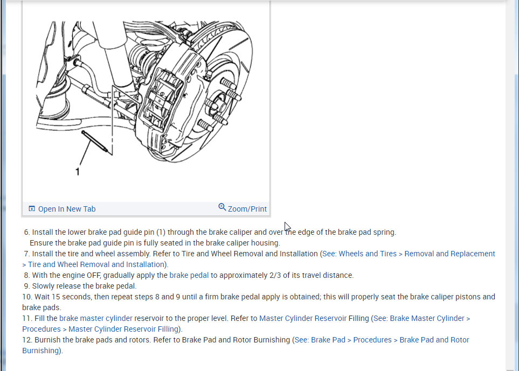This screenshot has height=371, width=519.
Task: Open the 'See: Brake Master Cylinder >' link
Action: [x=421, y=318]
